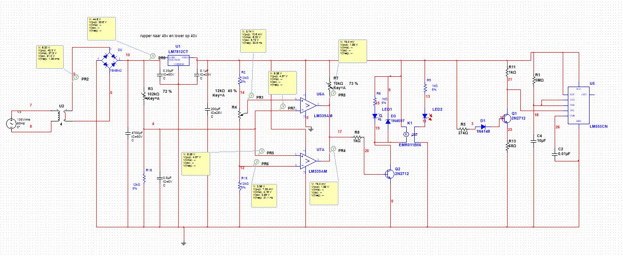Select the 0.5µF capacitor
This screenshot has width=623, height=256.
coord(160,177)
